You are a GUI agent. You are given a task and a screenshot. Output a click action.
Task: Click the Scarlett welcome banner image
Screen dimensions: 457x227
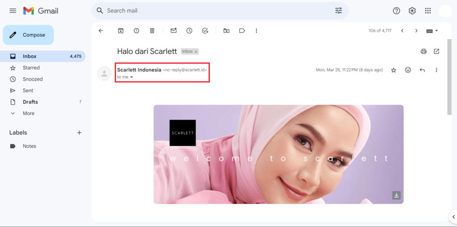click(278, 154)
